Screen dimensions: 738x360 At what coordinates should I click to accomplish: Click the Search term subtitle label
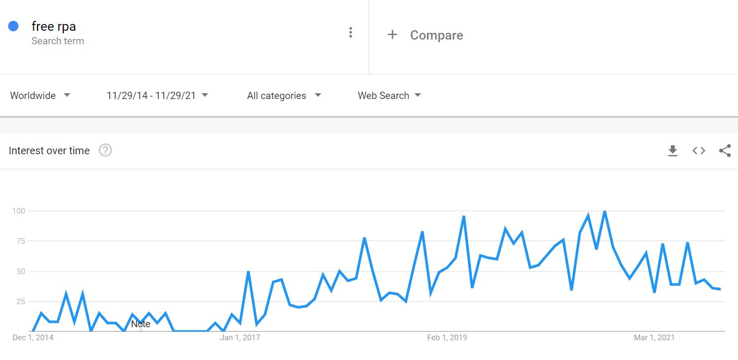pos(57,41)
